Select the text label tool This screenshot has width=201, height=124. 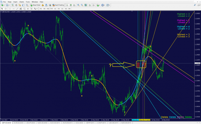(x=32, y=9)
